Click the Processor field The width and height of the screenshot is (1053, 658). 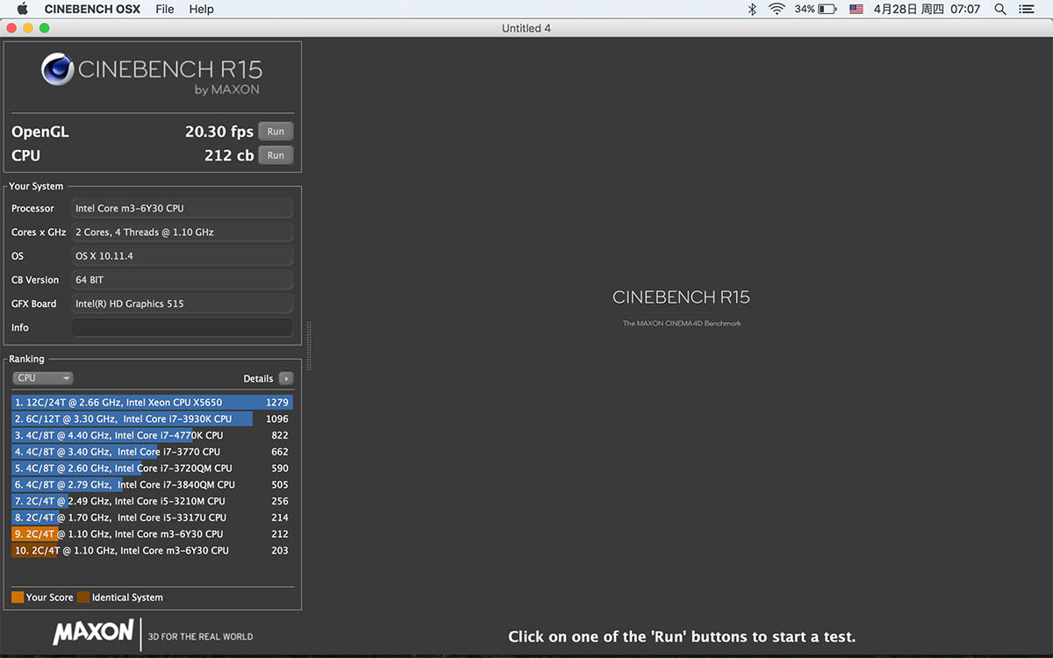(183, 208)
